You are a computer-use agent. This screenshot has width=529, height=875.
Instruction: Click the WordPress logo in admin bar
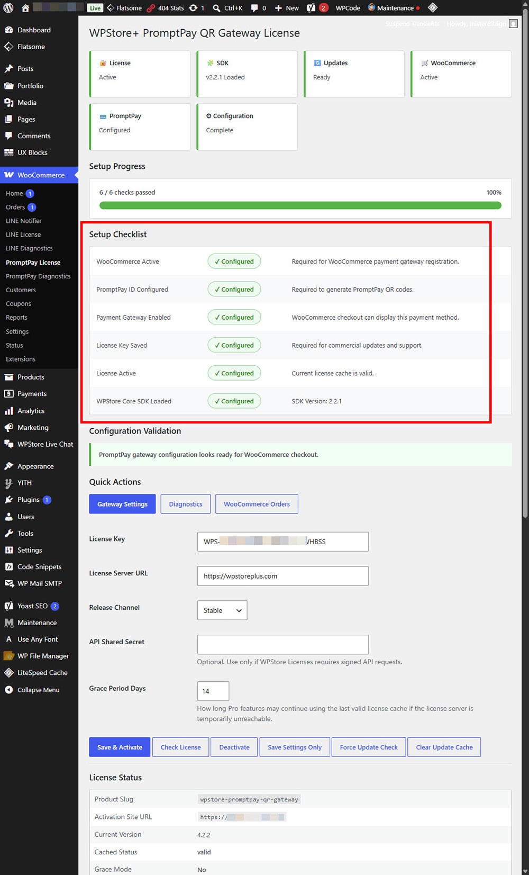pos(8,8)
